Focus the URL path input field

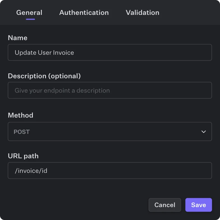click(109, 171)
